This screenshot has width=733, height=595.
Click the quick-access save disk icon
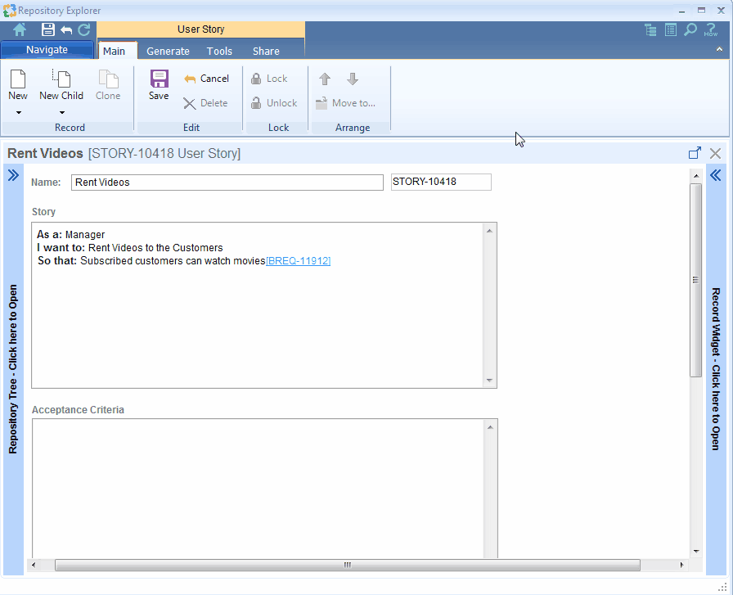[x=47, y=29]
